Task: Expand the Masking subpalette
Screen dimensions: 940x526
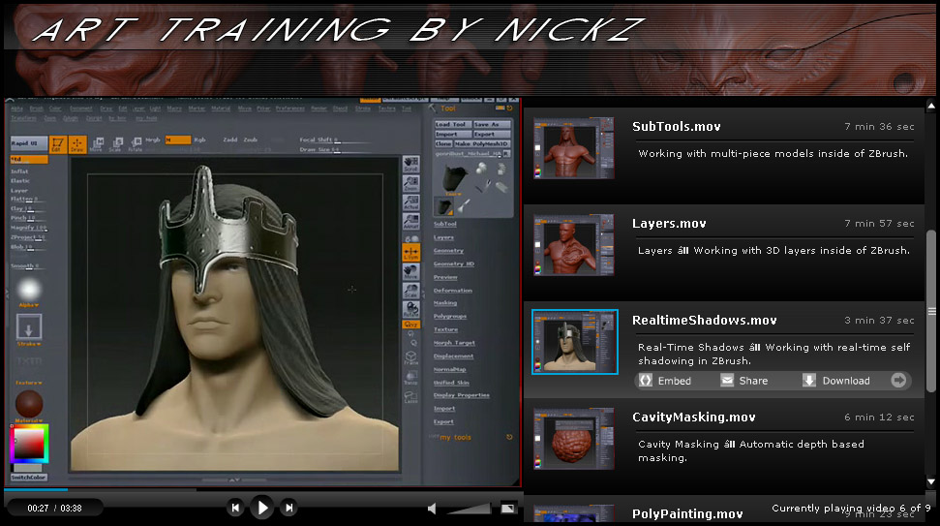Action: tap(444, 303)
